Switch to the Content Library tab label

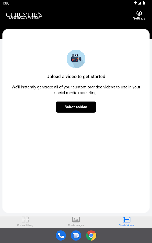pos(25,225)
